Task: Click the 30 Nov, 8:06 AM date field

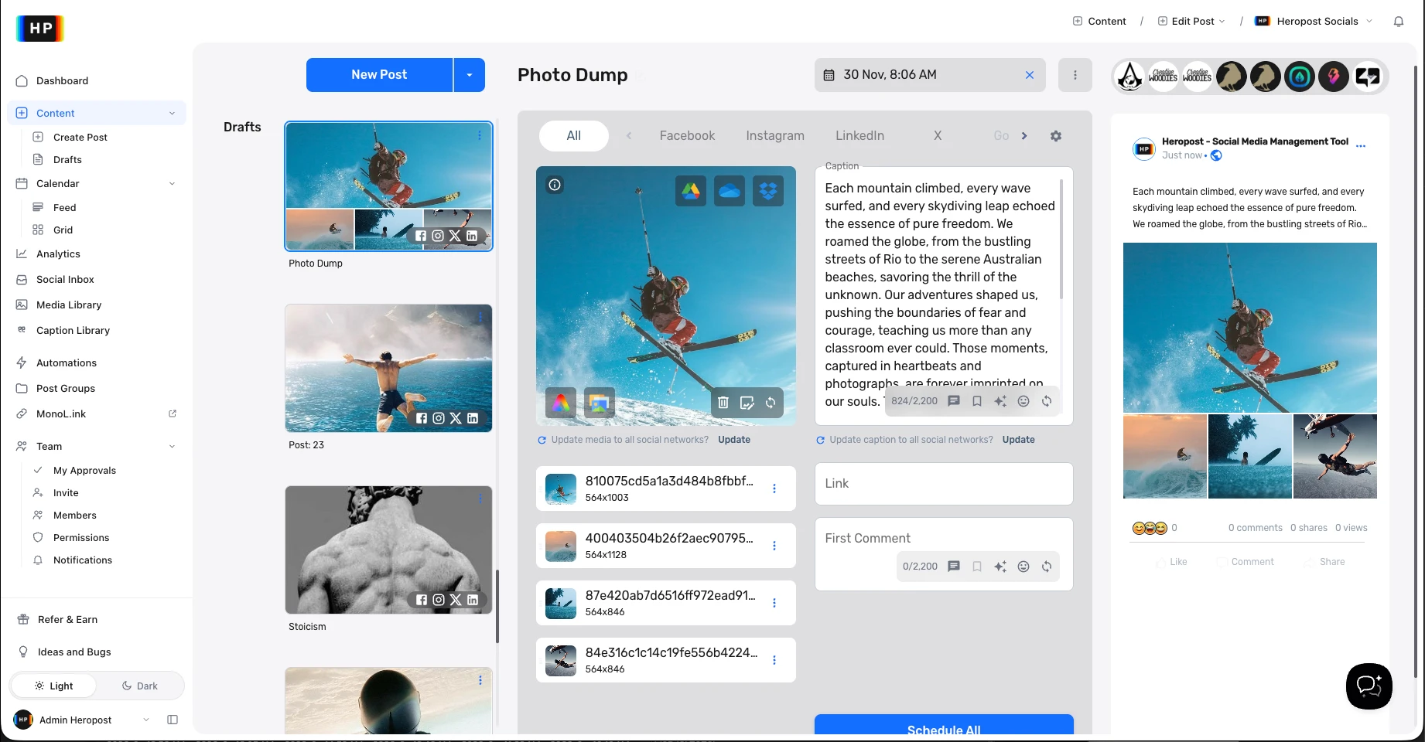Action: (x=930, y=75)
